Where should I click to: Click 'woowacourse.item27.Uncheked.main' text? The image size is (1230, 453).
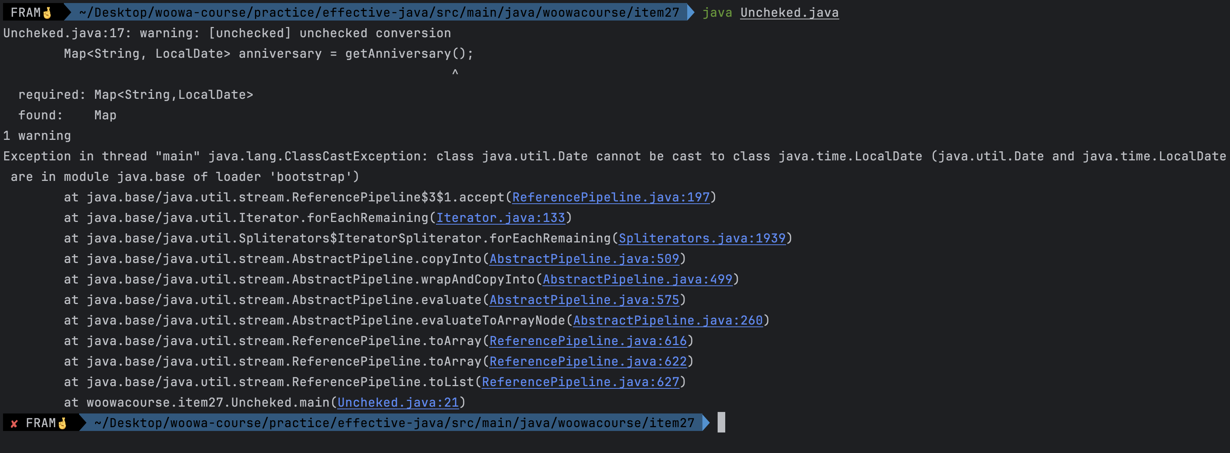(x=208, y=402)
